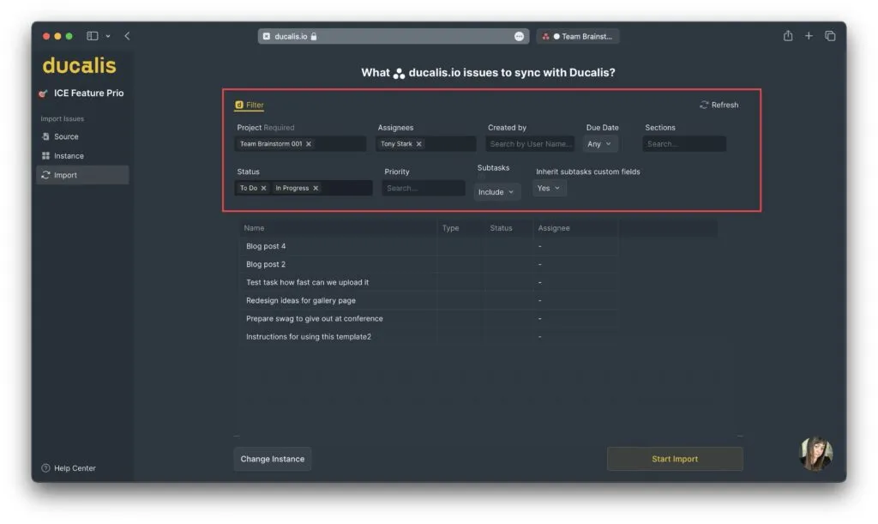The height and width of the screenshot is (524, 878).
Task: Open the Help Center link
Action: (x=75, y=468)
